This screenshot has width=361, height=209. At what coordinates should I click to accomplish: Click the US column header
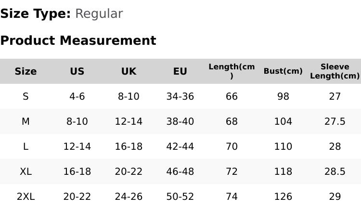click(x=77, y=71)
